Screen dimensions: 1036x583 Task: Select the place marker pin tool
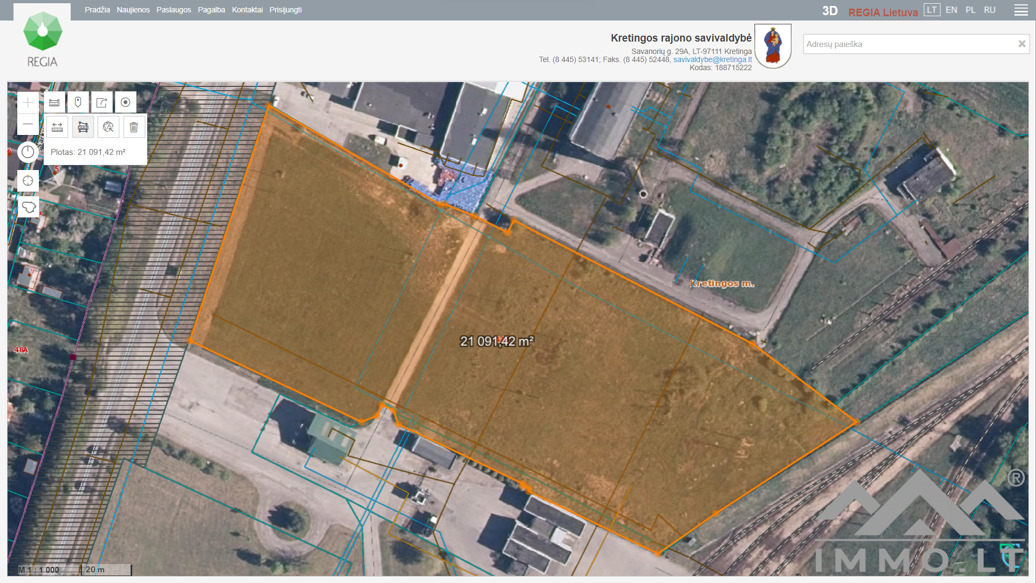point(78,103)
